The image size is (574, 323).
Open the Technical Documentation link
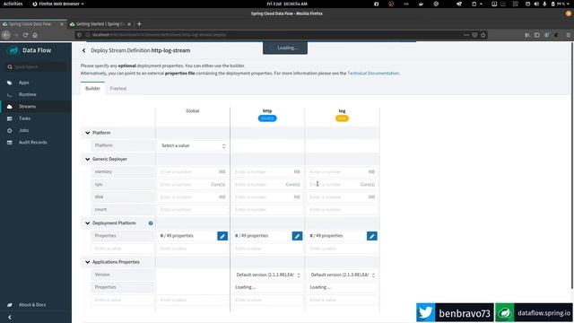coord(373,74)
